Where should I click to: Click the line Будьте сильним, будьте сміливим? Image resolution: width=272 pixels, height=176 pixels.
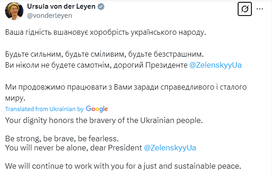(104, 54)
